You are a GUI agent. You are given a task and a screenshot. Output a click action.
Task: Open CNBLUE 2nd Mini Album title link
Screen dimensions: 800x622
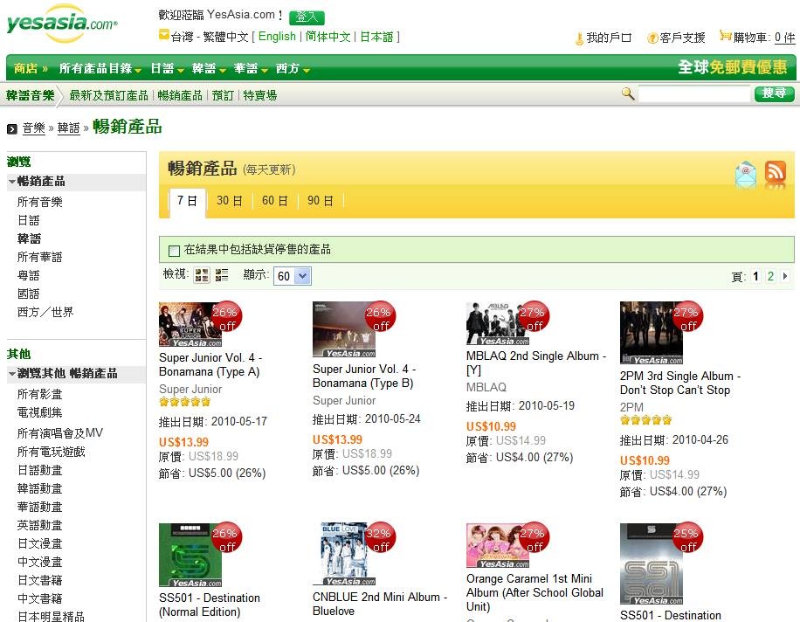click(x=380, y=604)
